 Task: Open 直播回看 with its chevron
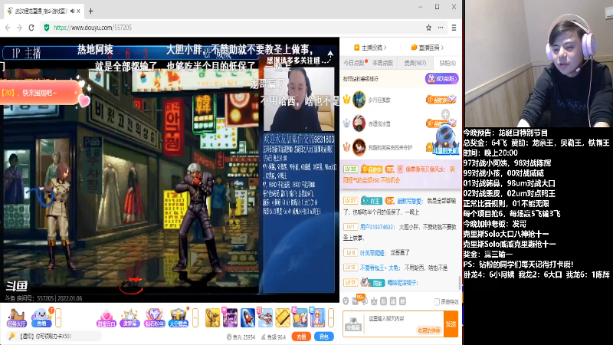click(428, 48)
